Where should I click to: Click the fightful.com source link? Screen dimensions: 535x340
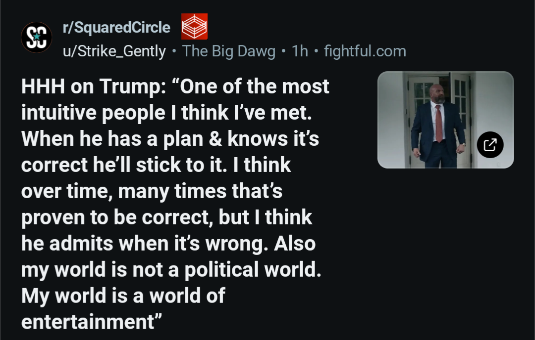[365, 51]
